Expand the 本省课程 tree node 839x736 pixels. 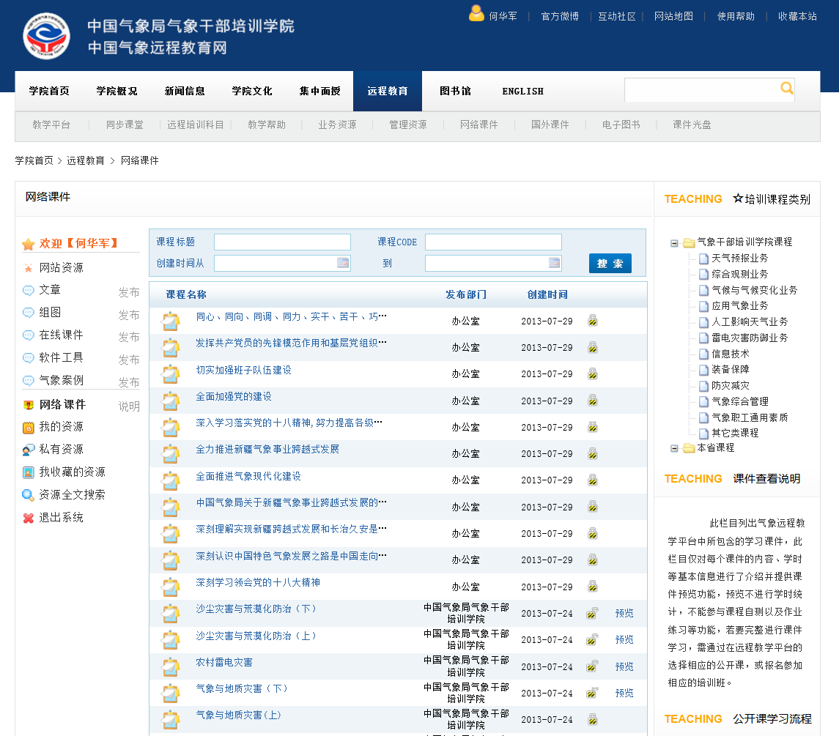tap(674, 448)
